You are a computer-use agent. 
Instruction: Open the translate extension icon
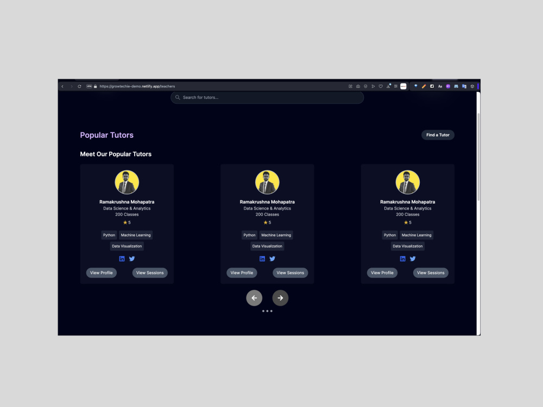pyautogui.click(x=464, y=86)
